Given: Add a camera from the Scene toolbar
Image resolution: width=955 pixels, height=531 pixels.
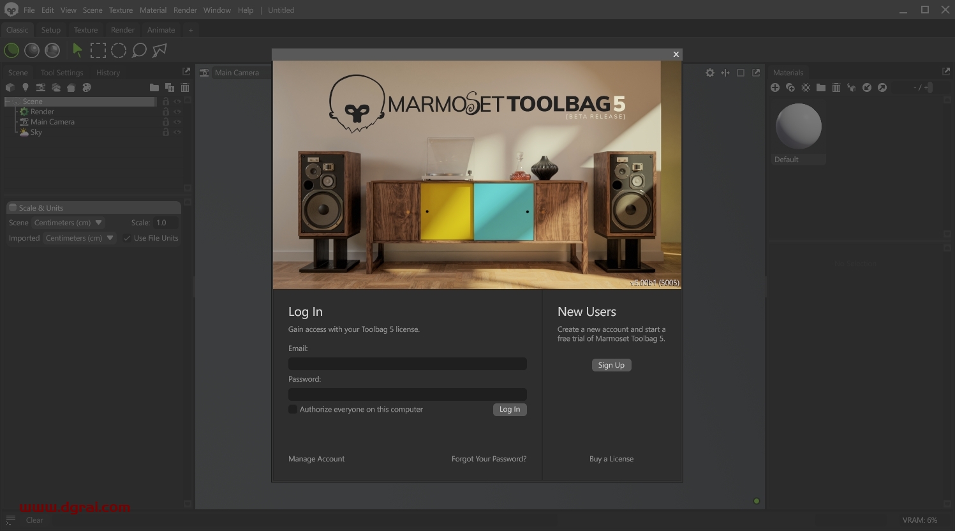Looking at the screenshot, I should tap(41, 87).
